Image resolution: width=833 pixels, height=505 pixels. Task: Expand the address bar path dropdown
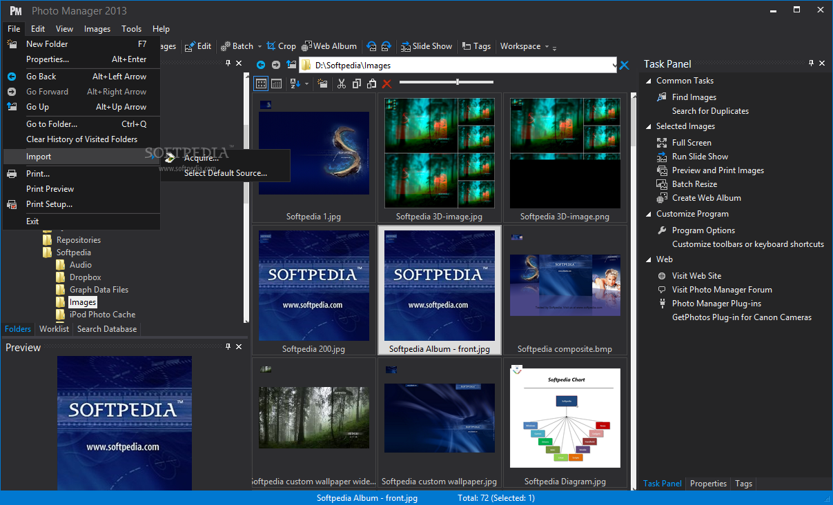615,66
